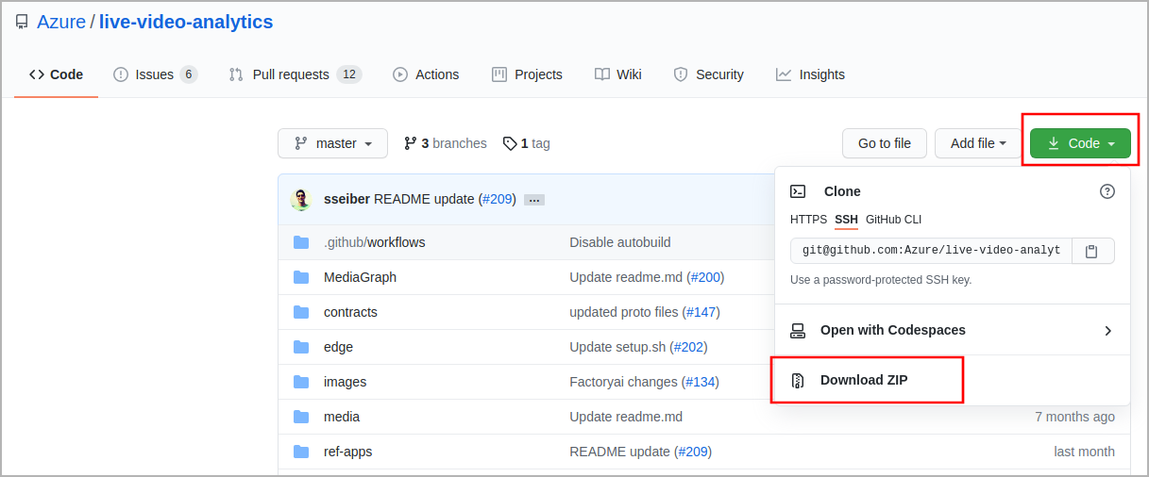
Task: Select the GitHub CLI clone option
Action: pyautogui.click(x=893, y=220)
